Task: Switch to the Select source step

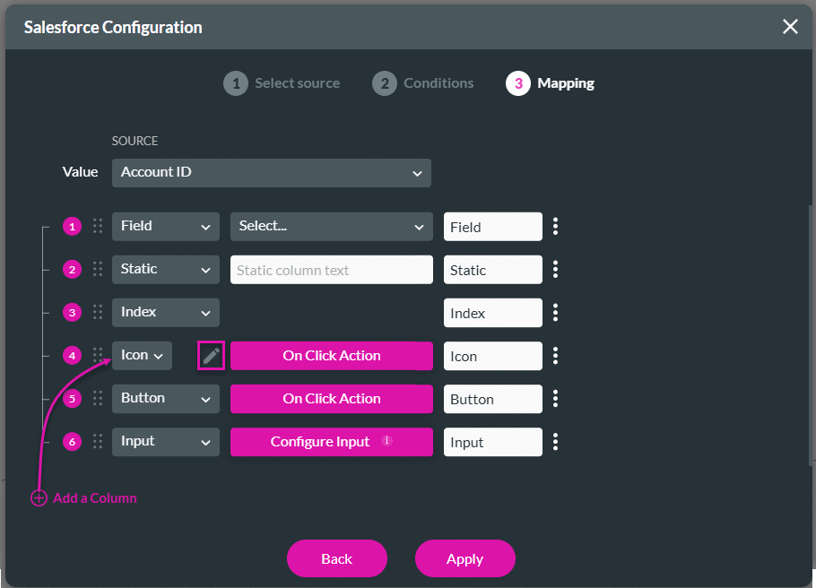Action: [282, 82]
